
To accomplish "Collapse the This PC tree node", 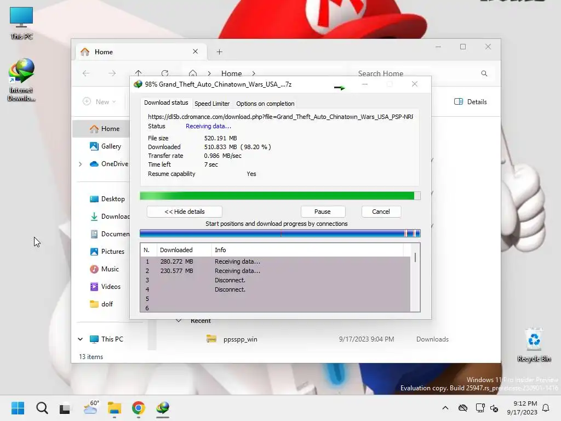I will click(80, 339).
